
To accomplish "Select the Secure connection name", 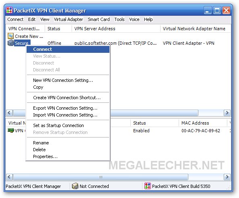I will pyautogui.click(x=22, y=43).
